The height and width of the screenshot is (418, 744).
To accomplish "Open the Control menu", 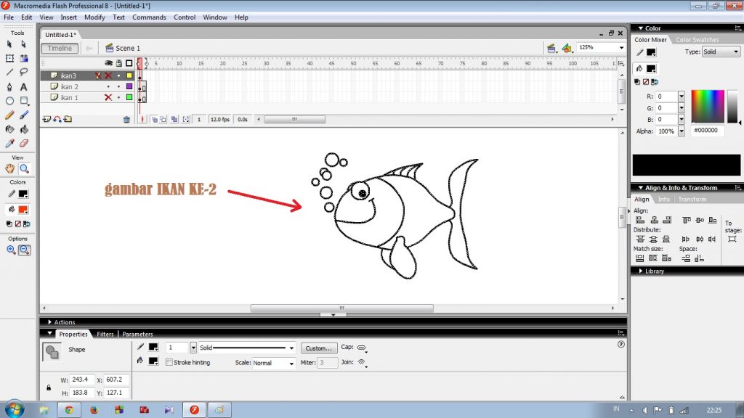I will 185,17.
